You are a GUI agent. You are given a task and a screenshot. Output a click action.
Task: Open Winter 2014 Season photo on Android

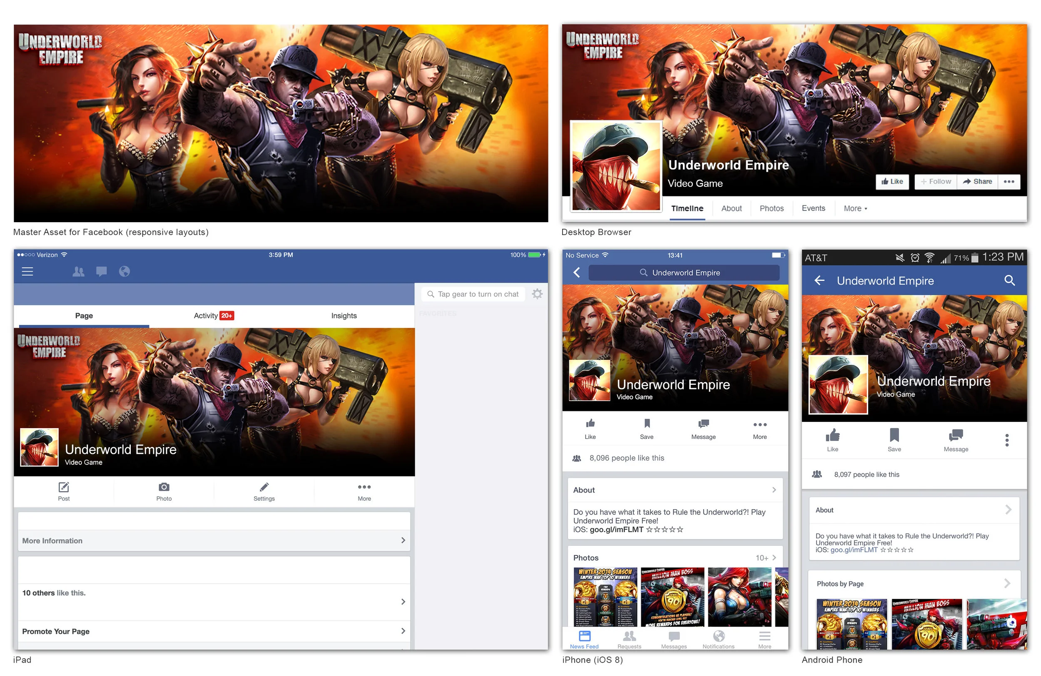(x=852, y=624)
